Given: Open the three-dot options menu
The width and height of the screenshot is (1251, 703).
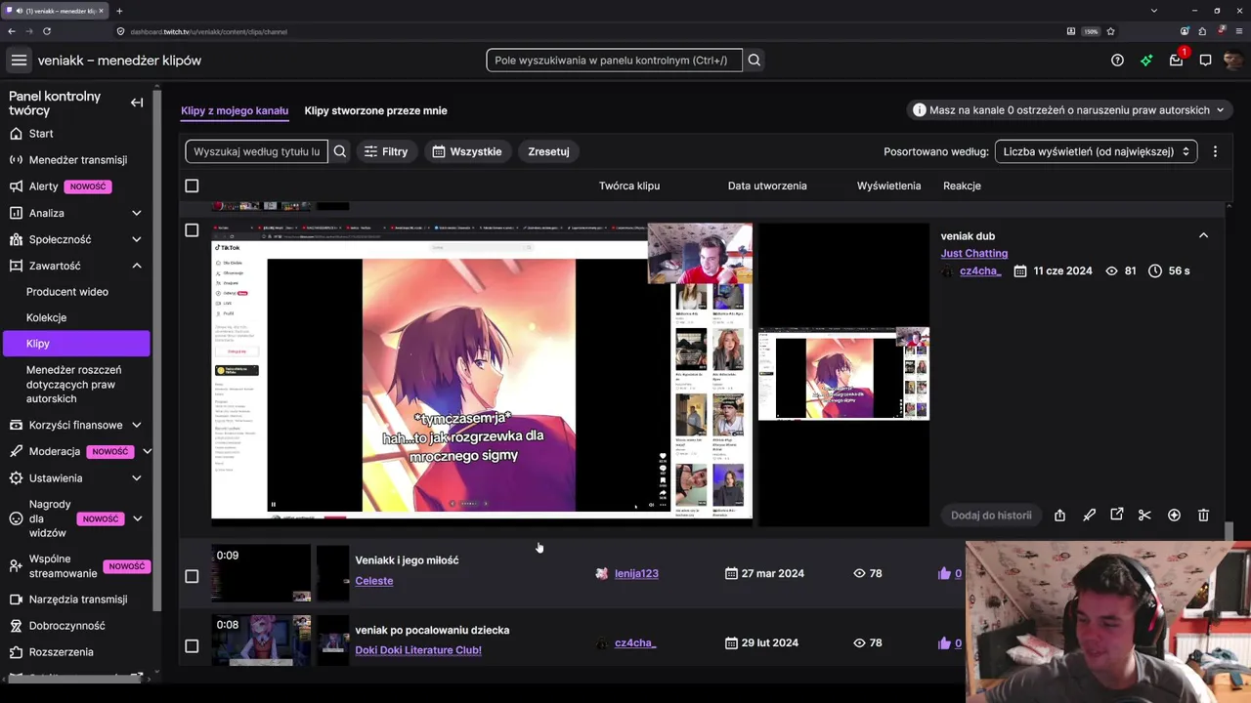Looking at the screenshot, I should tap(1215, 151).
